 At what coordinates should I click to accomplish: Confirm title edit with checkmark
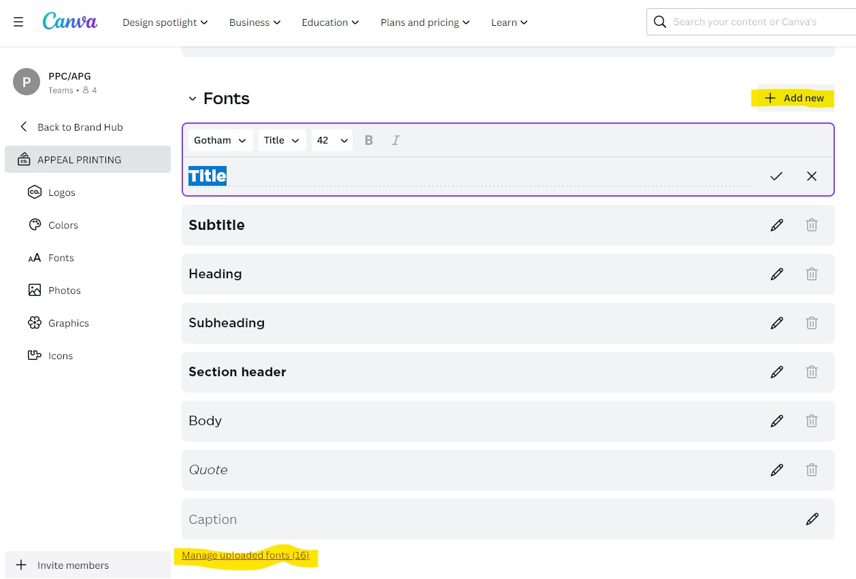click(x=776, y=176)
